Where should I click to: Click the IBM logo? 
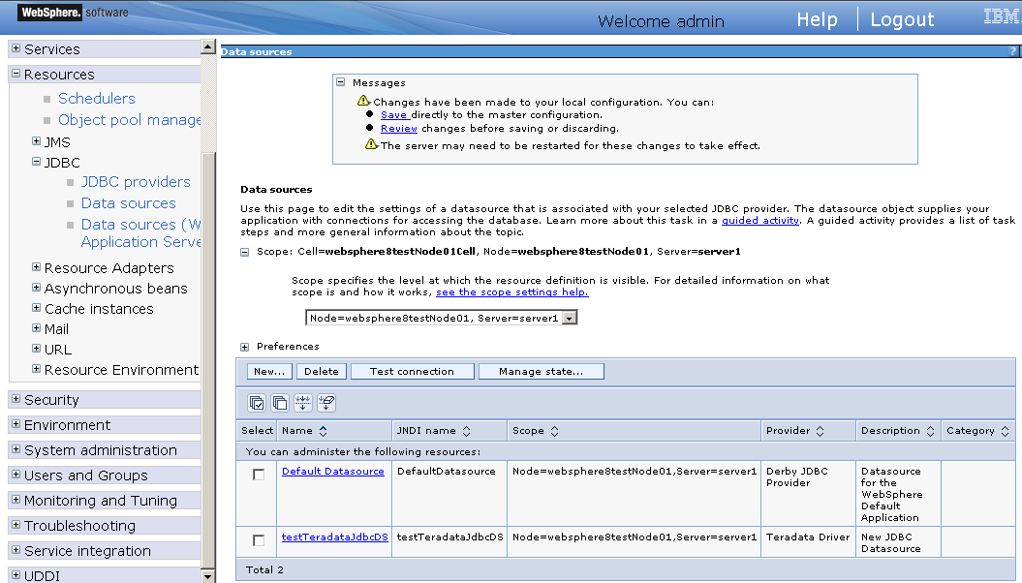[1001, 15]
